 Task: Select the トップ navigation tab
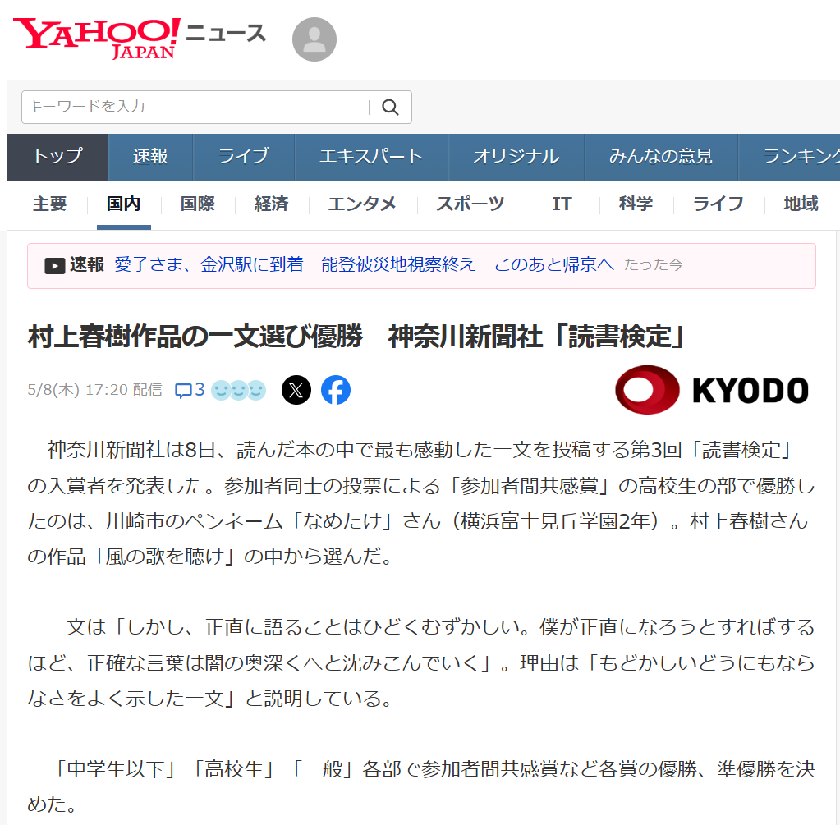coord(57,157)
